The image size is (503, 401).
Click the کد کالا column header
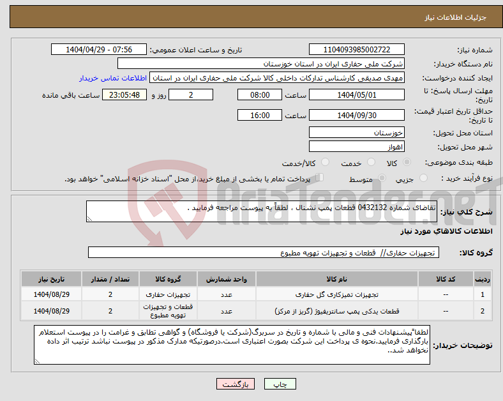446,279
